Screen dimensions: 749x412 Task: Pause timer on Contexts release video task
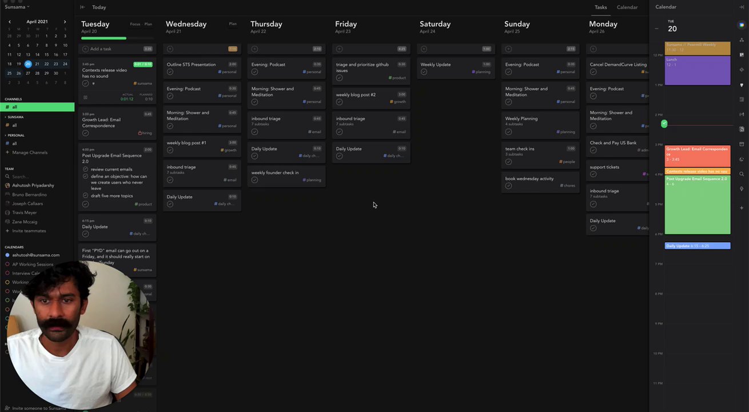tap(86, 97)
